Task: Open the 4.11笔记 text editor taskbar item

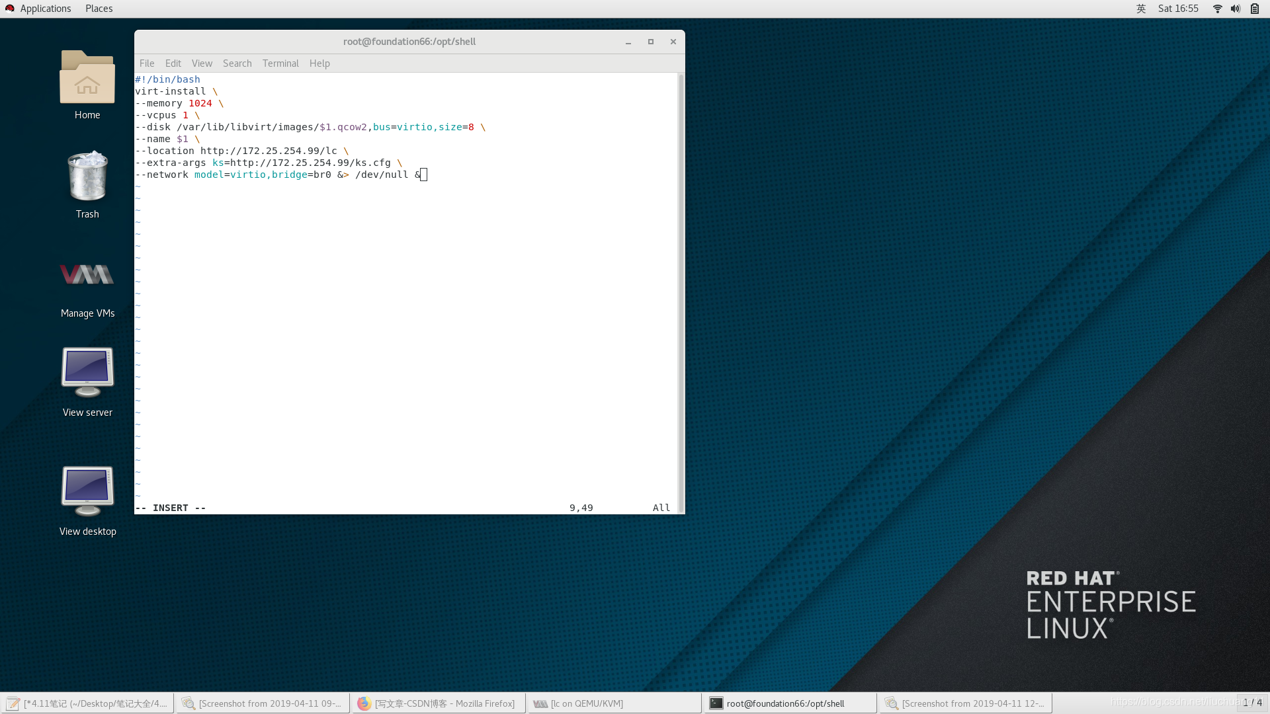Action: 87,703
